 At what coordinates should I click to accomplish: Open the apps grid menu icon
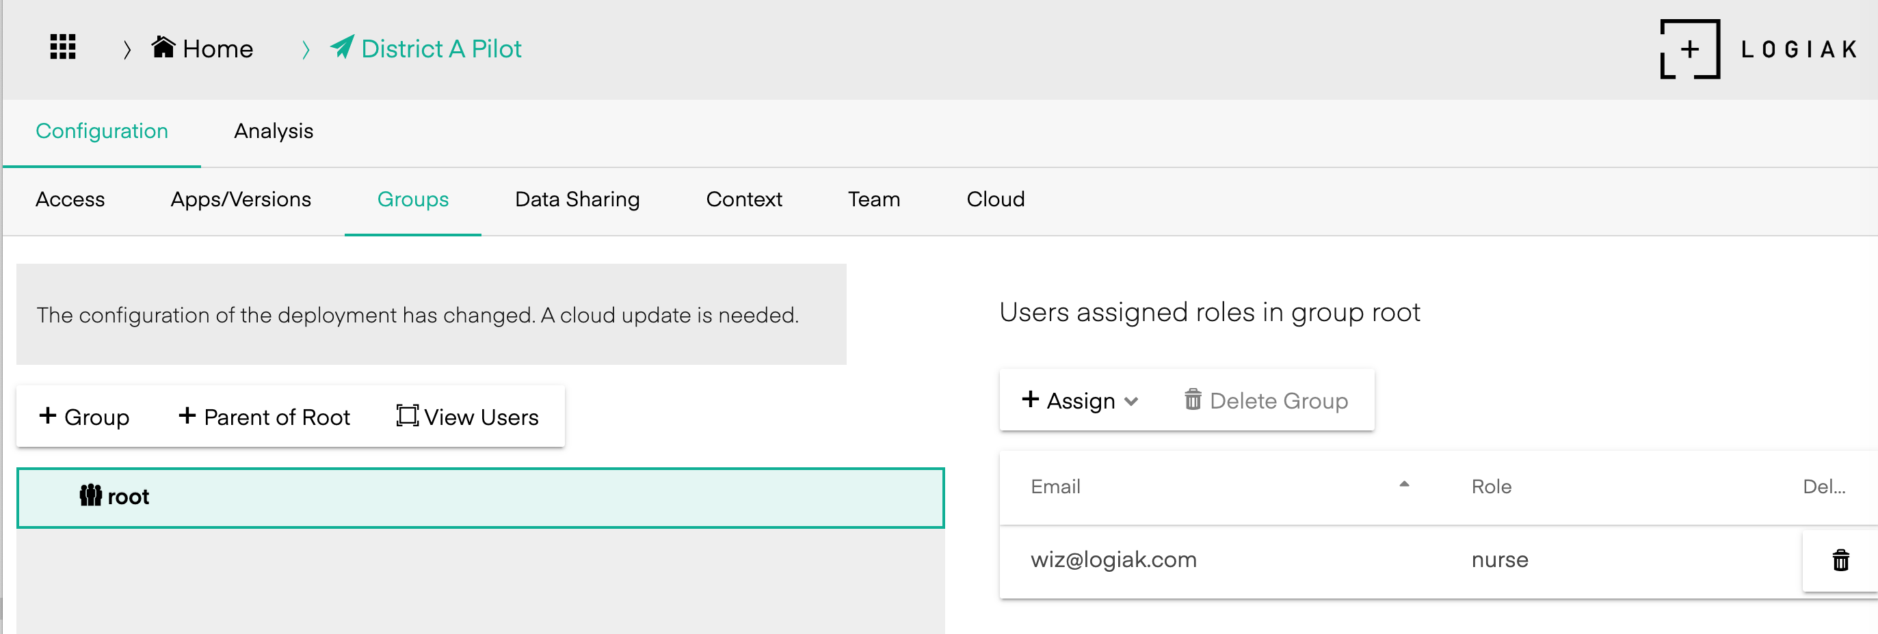pyautogui.click(x=63, y=47)
